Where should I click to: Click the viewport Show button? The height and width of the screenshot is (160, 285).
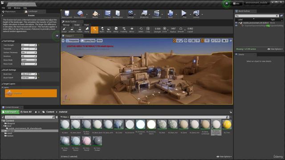[100, 40]
